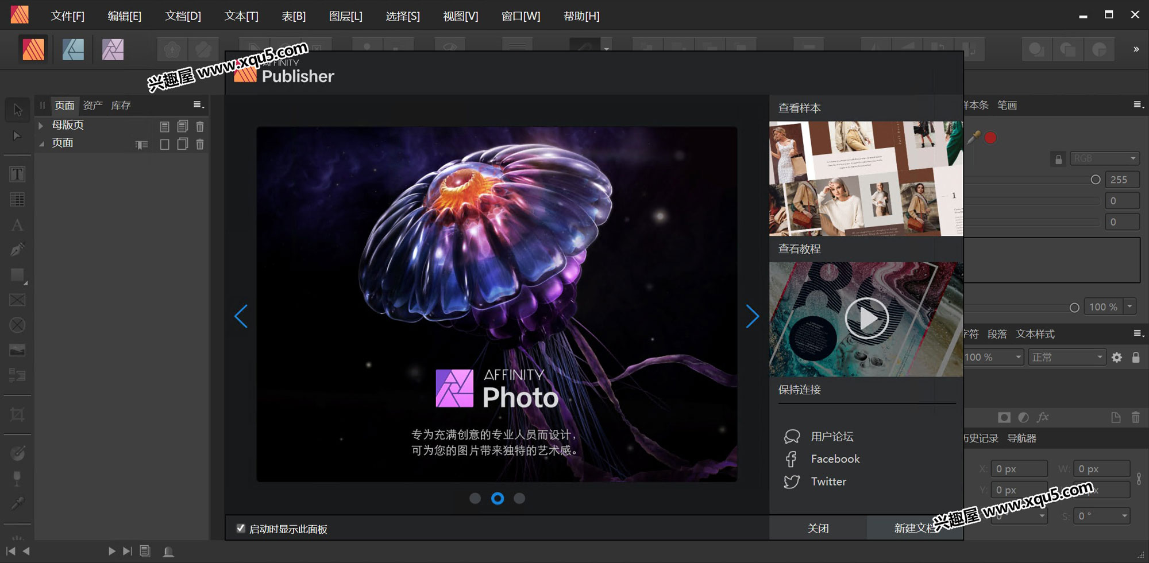This screenshot has height=563, width=1149.
Task: Collapse the 页面 section
Action: click(x=41, y=143)
